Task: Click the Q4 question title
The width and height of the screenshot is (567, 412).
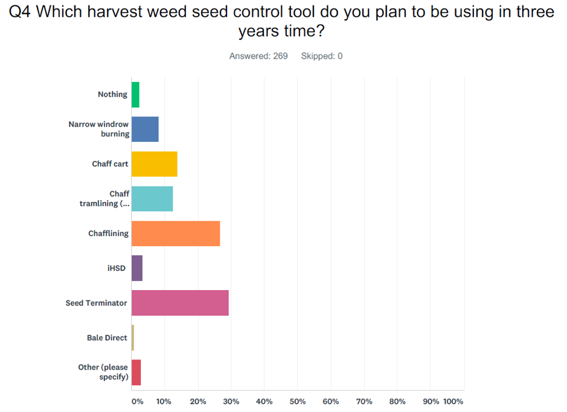Action: pyautogui.click(x=283, y=21)
